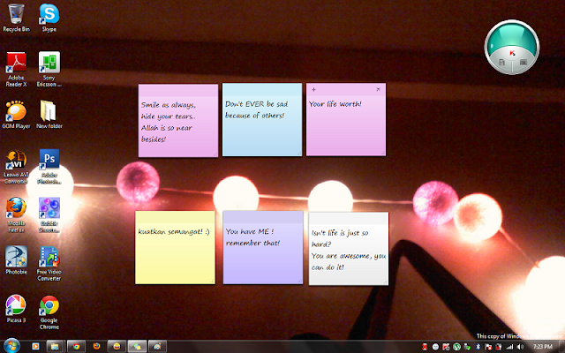Select the Picasa 3 desktop icon
This screenshot has width=565, height=353.
pyautogui.click(x=16, y=309)
